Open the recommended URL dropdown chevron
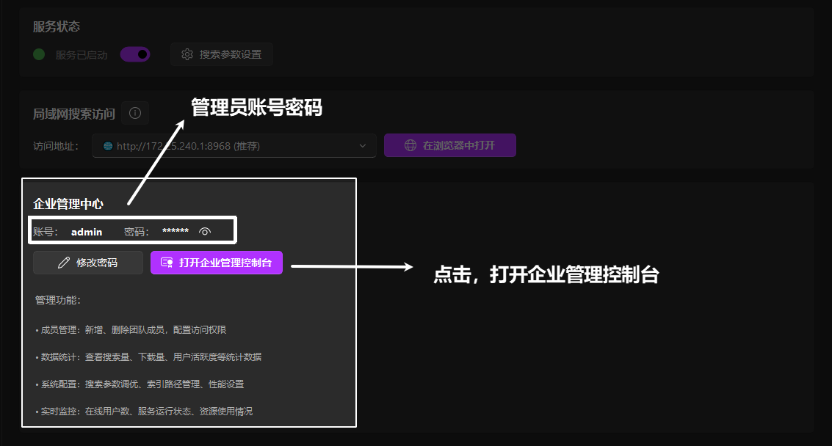This screenshot has width=832, height=446. pyautogui.click(x=361, y=145)
